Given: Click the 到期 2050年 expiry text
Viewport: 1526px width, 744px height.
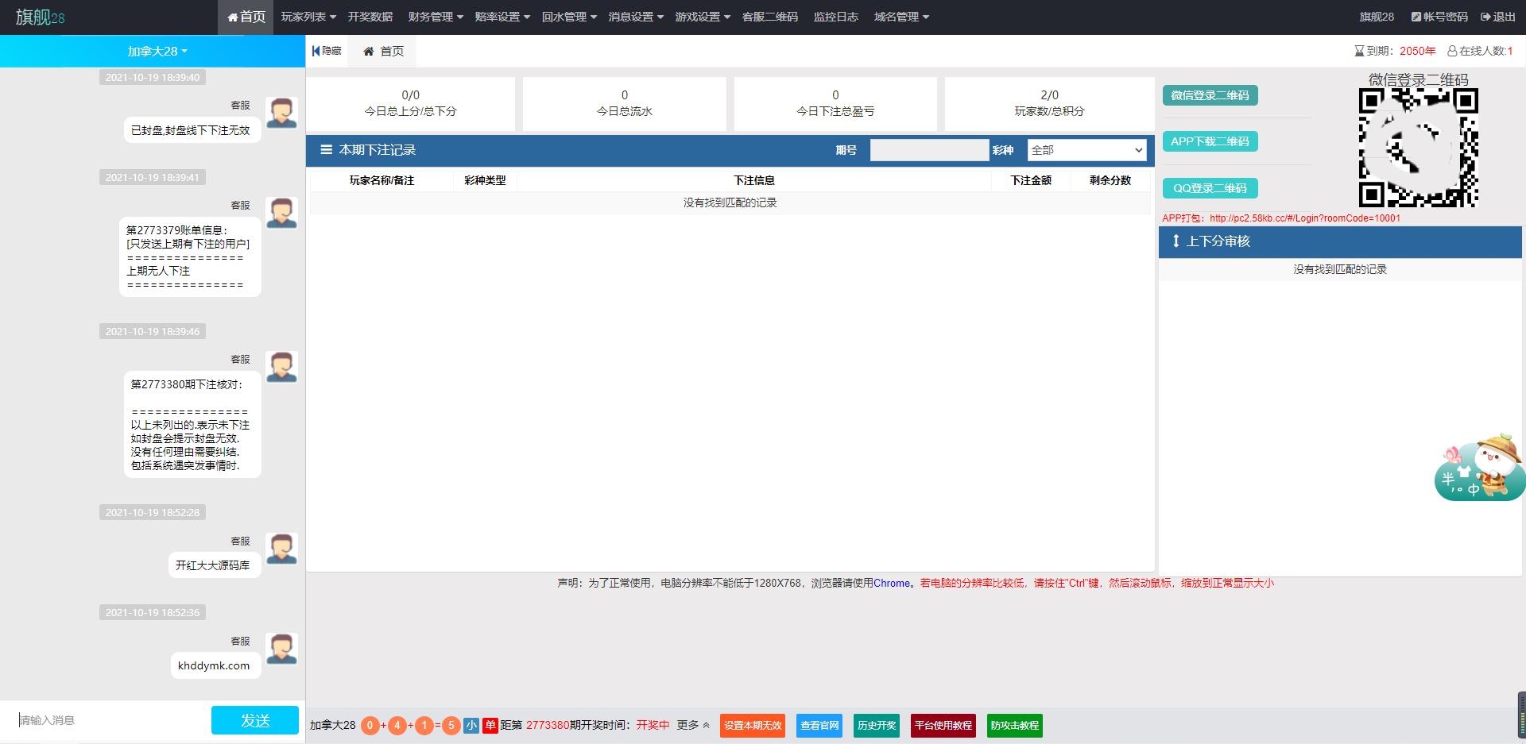Looking at the screenshot, I should pos(1395,51).
